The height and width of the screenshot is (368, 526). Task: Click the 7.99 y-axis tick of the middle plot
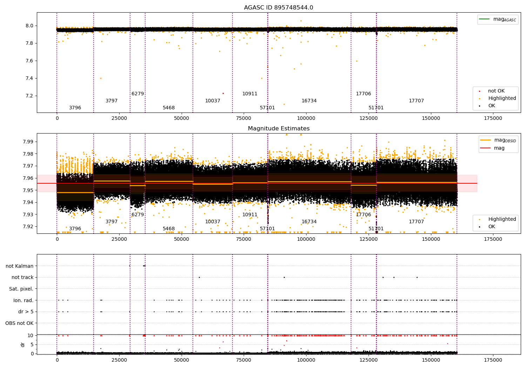click(28, 142)
